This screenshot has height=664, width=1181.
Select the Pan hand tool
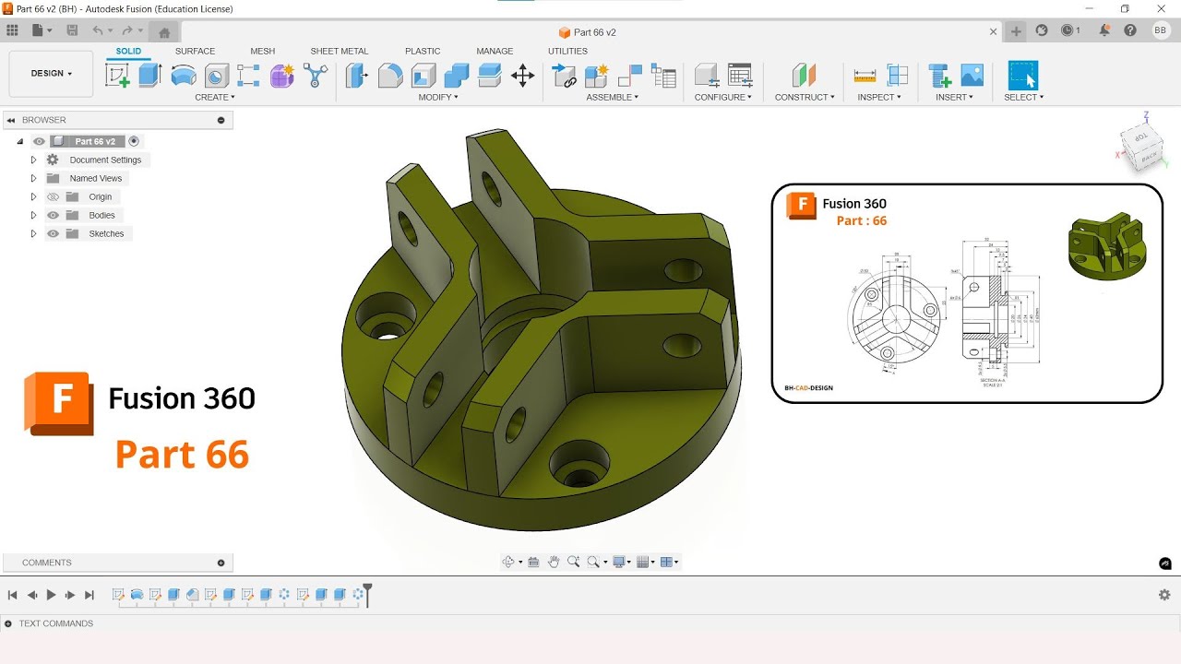554,562
